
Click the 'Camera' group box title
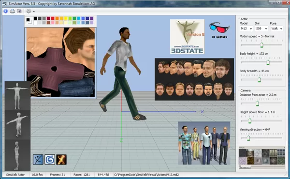pyautogui.click(x=246, y=90)
